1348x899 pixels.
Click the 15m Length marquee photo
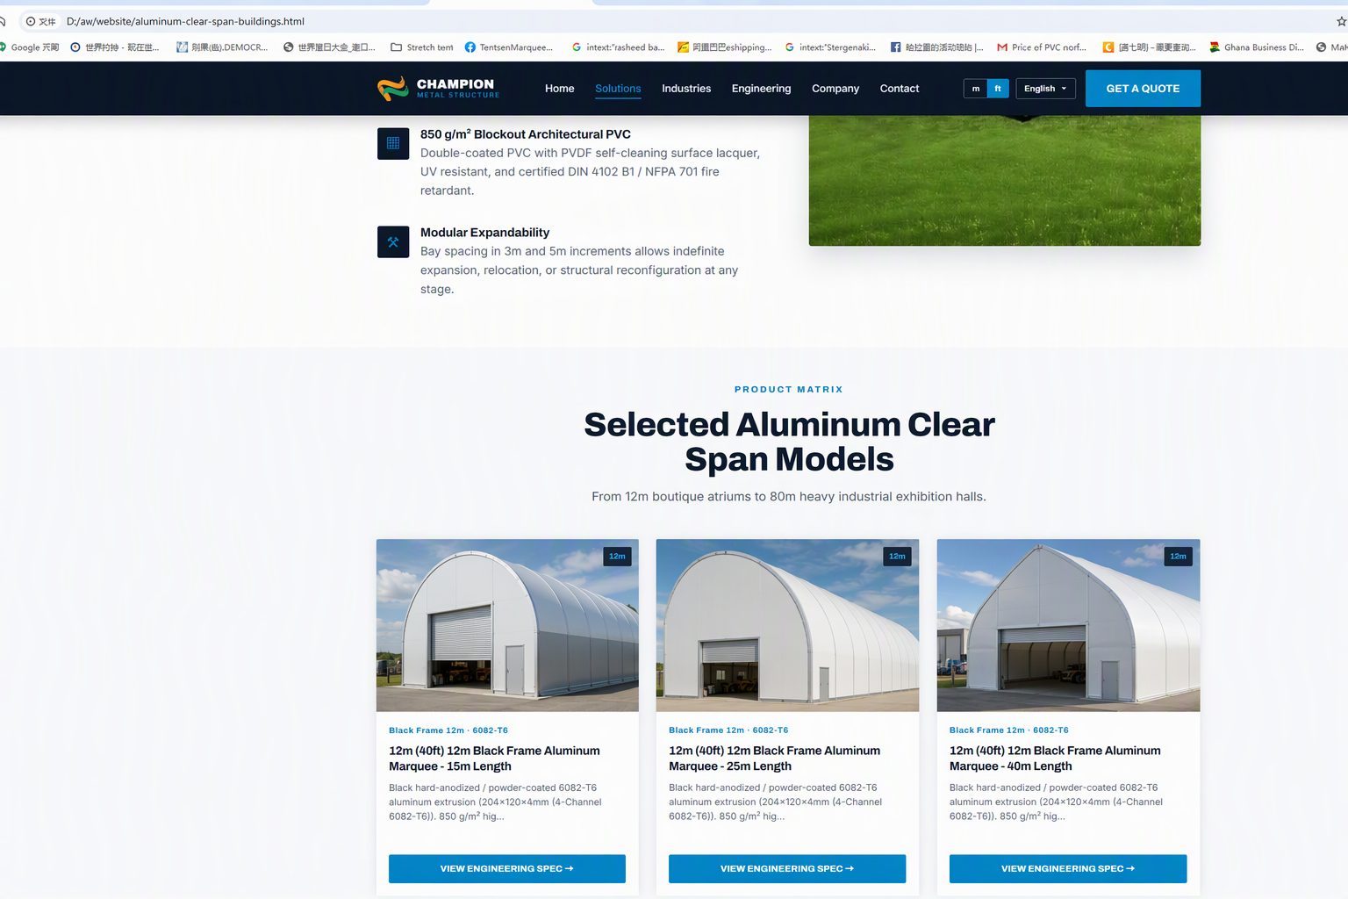click(507, 625)
